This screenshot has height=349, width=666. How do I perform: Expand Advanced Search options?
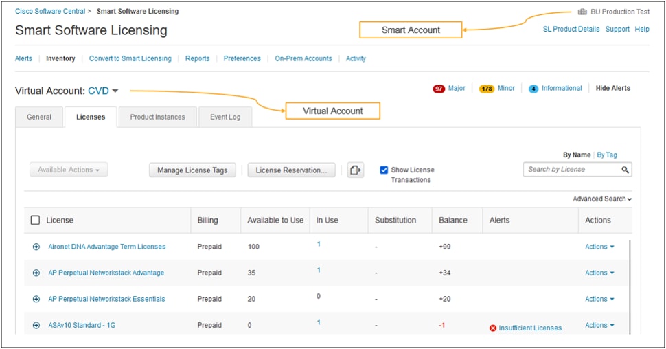[x=602, y=199]
